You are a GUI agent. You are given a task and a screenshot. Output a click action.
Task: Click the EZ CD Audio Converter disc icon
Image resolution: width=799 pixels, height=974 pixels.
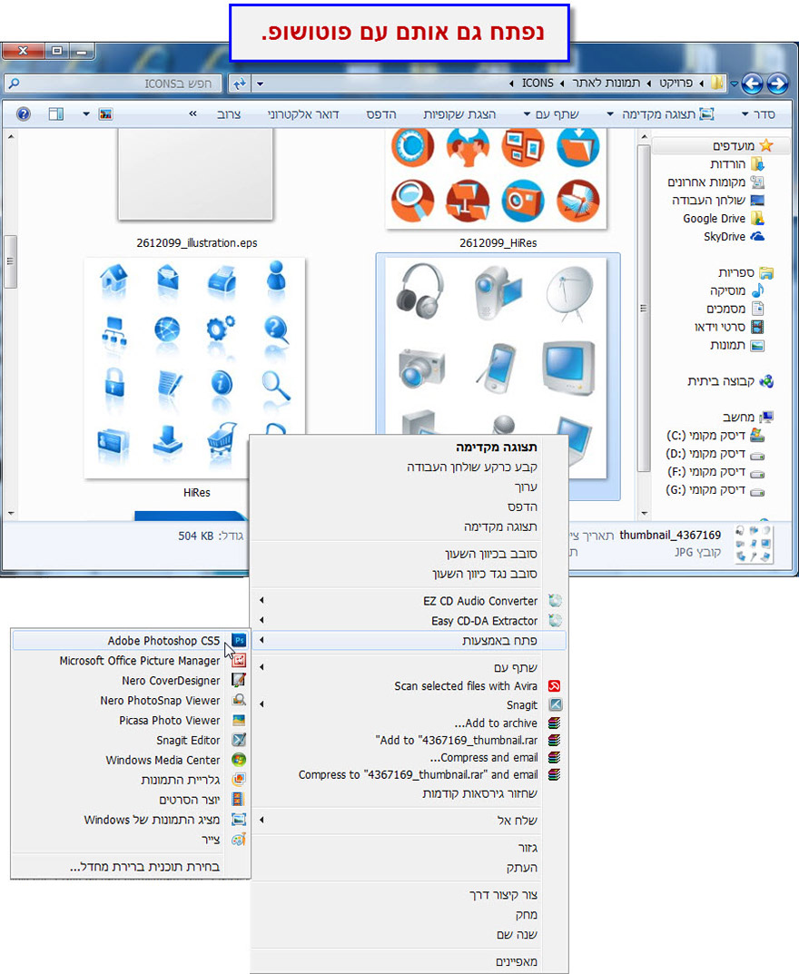[555, 601]
